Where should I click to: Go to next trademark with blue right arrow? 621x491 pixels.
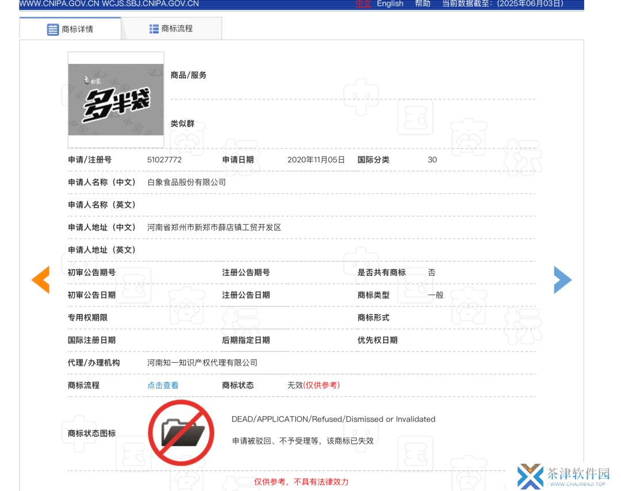(x=562, y=279)
